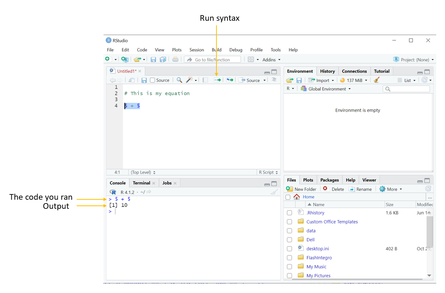445x293 pixels.
Task: Click the Files pane vertical scrollbar
Action: [430, 231]
